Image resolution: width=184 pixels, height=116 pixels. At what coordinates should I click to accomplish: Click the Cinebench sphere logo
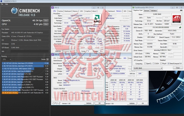[x=14, y=11]
